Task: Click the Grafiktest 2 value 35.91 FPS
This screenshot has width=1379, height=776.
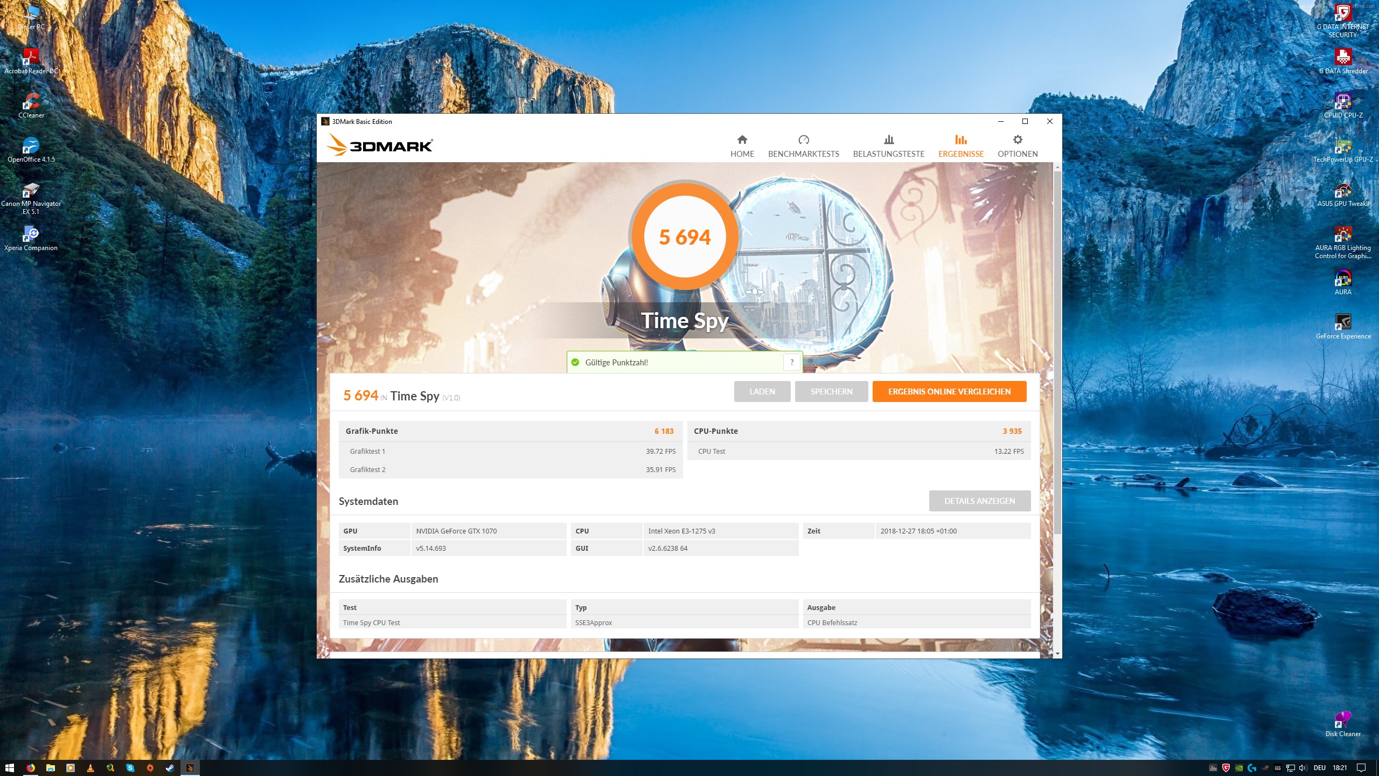Action: coord(661,470)
